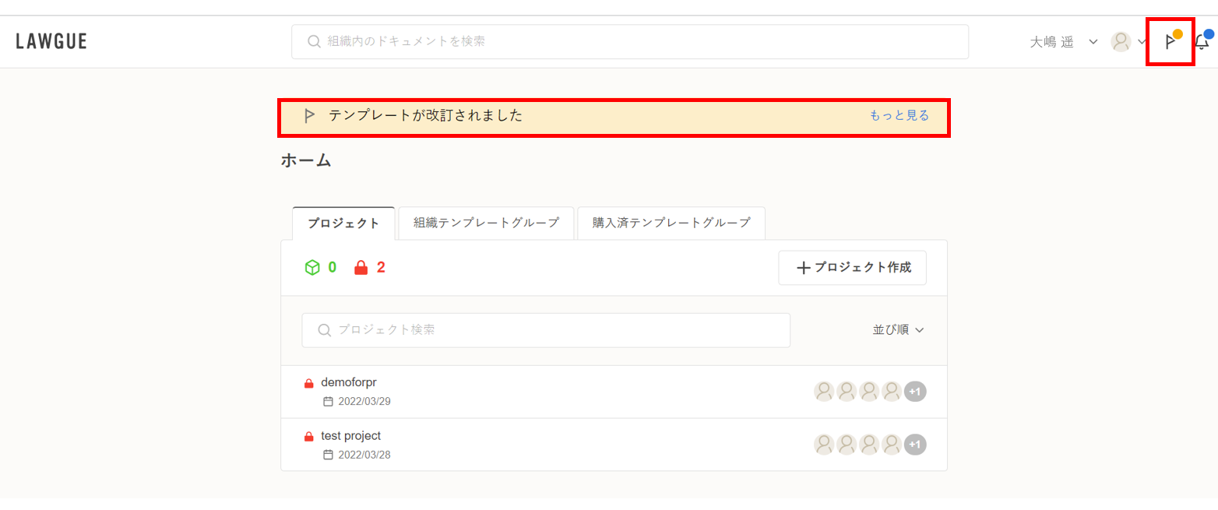This screenshot has height=510, width=1218.
Task: Click the LAWGUE logo
Action: (51, 42)
